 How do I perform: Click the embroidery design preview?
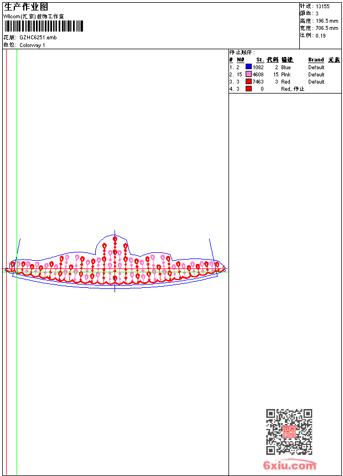point(115,261)
